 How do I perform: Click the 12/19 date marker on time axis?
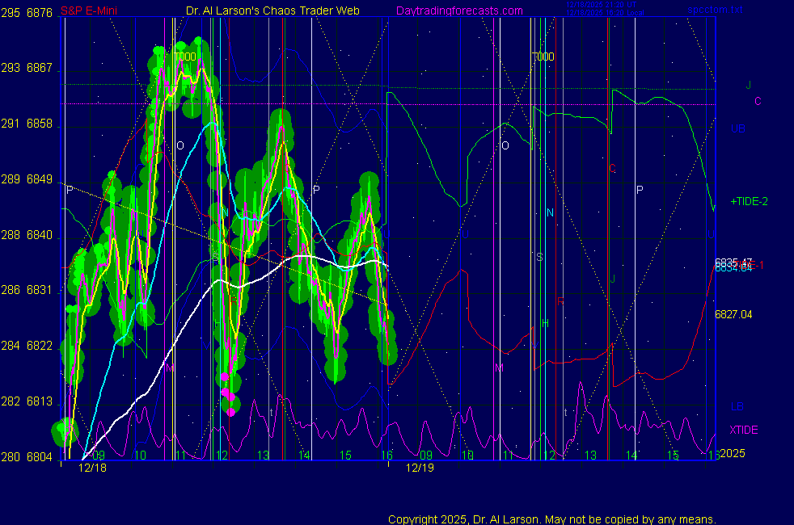pyautogui.click(x=420, y=468)
